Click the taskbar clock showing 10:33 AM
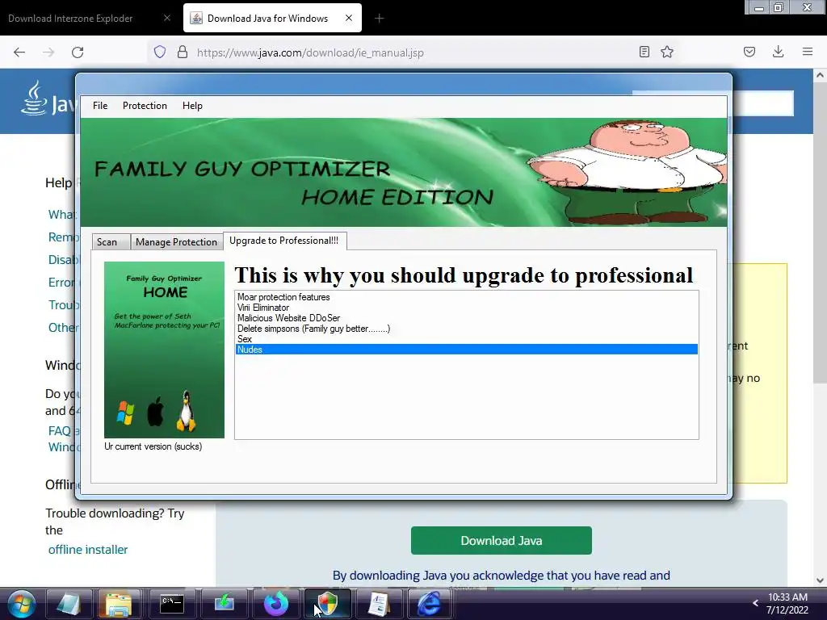Viewport: 827px width, 620px height. click(787, 604)
